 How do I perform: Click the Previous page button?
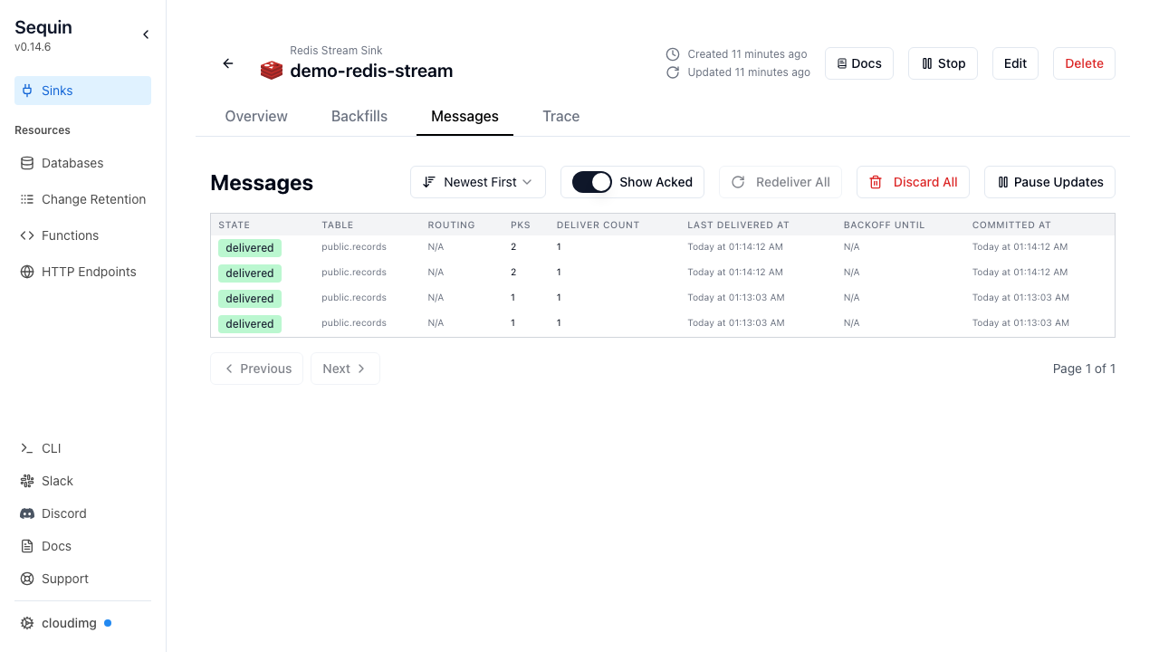point(256,369)
